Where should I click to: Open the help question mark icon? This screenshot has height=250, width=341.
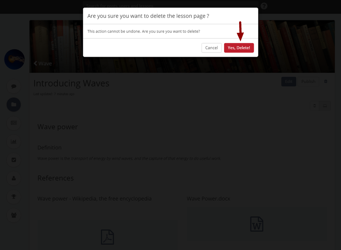[x=264, y=6]
